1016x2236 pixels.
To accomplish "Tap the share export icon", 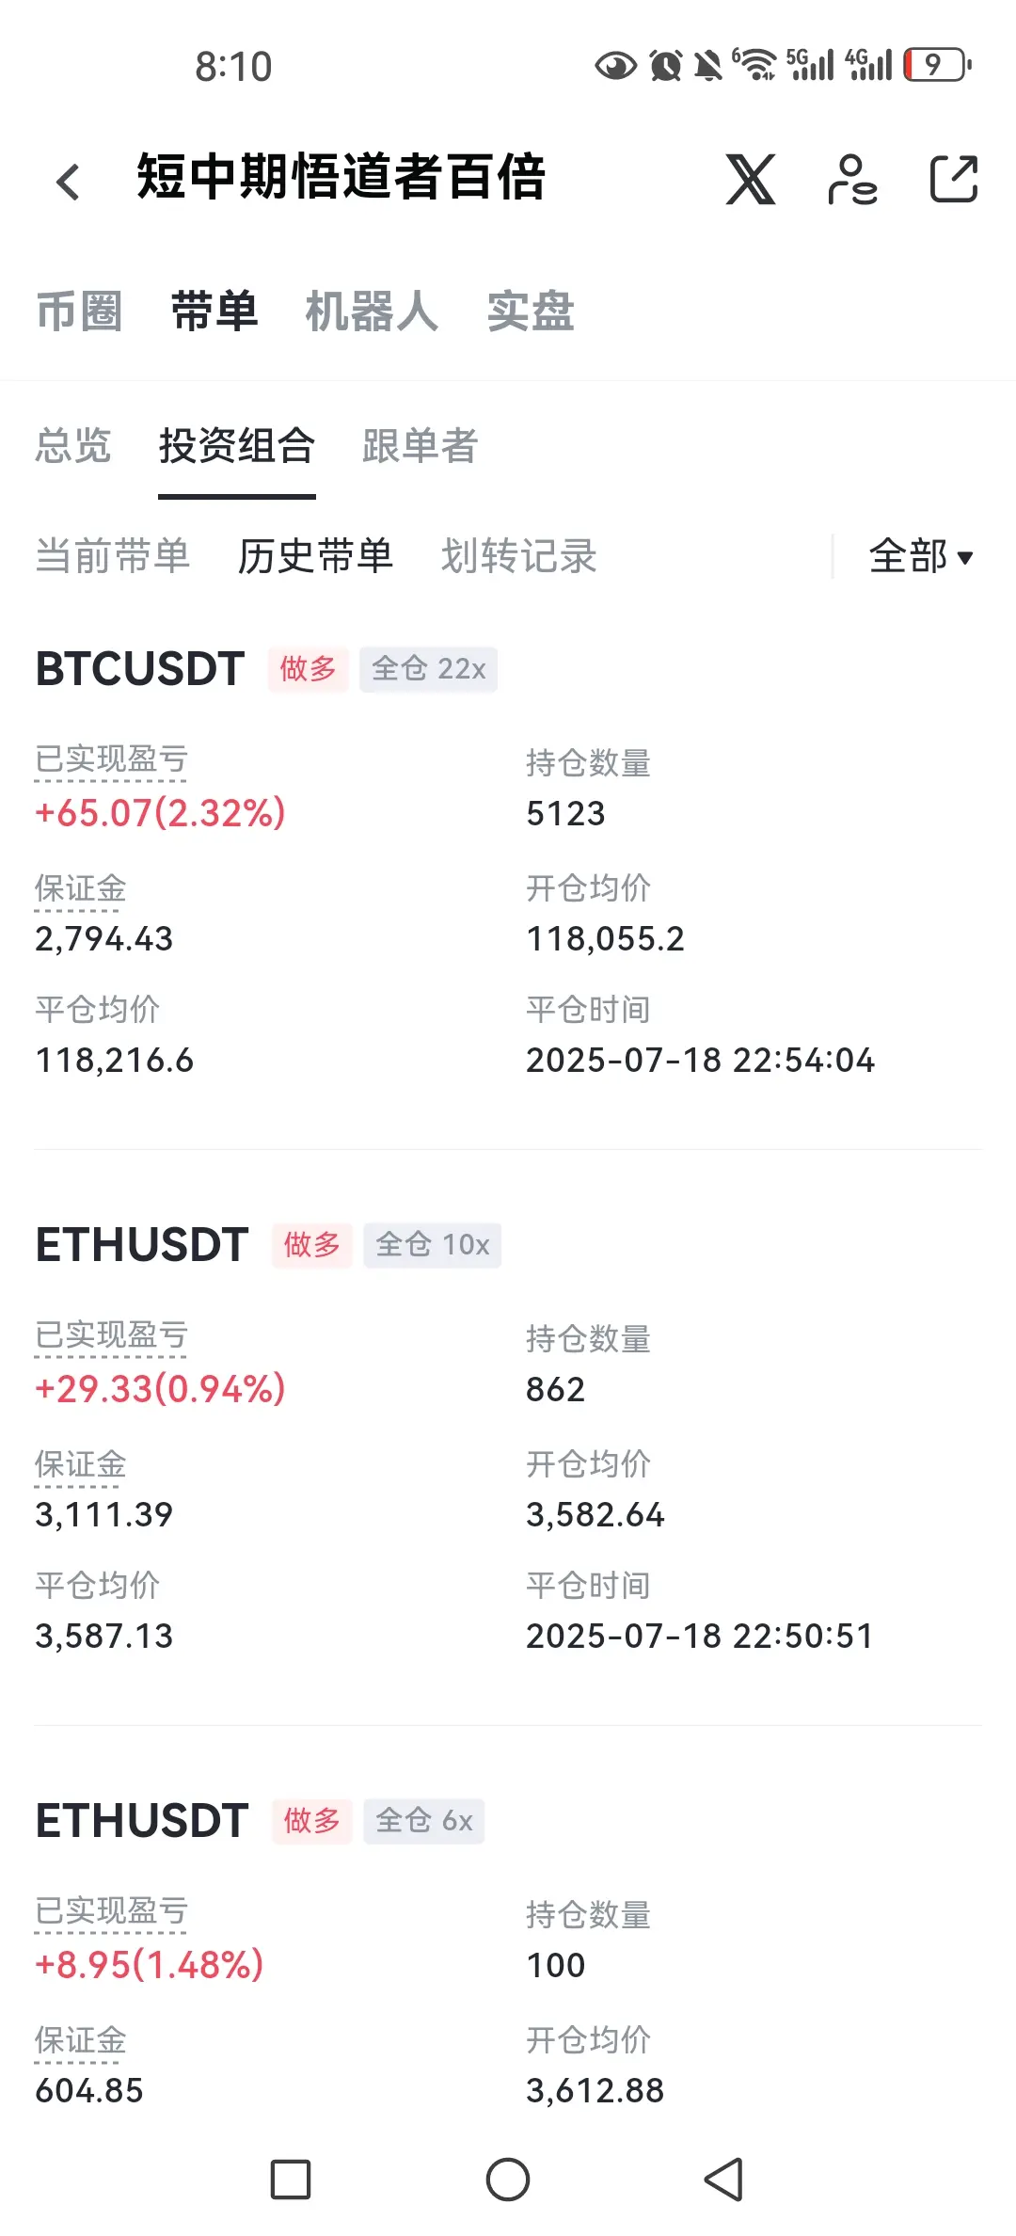I will (x=954, y=179).
